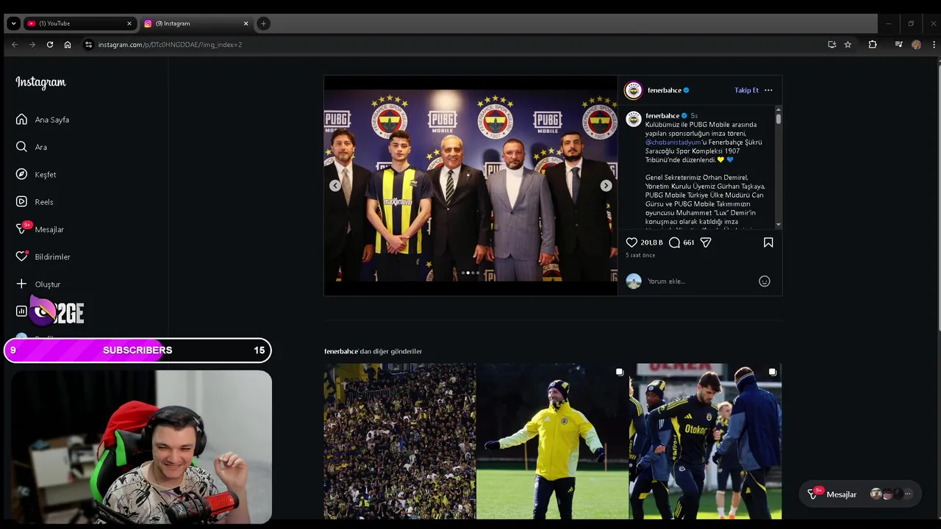The height and width of the screenshot is (529, 941).
Task: Click the Reels label in the sidebar
Action: (44, 202)
